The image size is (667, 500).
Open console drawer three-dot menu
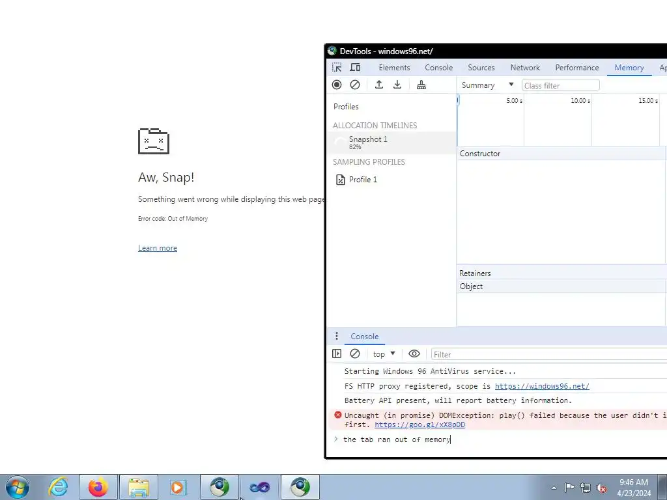[337, 337]
